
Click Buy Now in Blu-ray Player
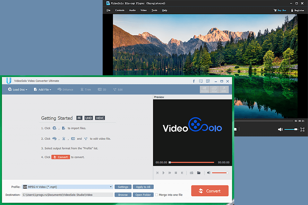click(x=280, y=10)
